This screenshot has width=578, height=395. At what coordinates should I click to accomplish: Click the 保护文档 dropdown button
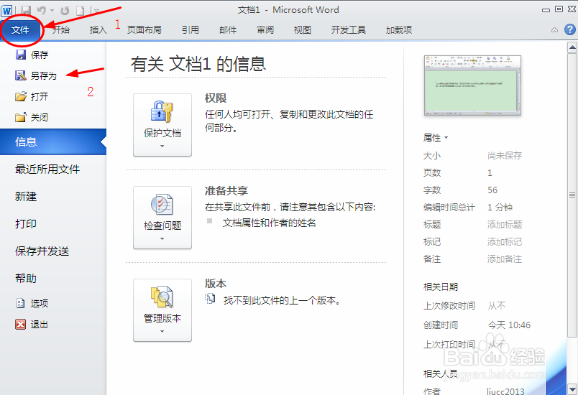tap(162, 125)
